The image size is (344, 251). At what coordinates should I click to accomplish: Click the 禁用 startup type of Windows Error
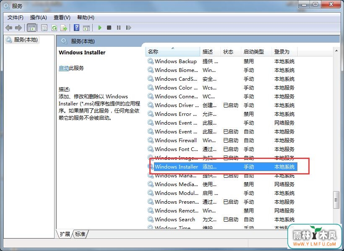coord(249,114)
